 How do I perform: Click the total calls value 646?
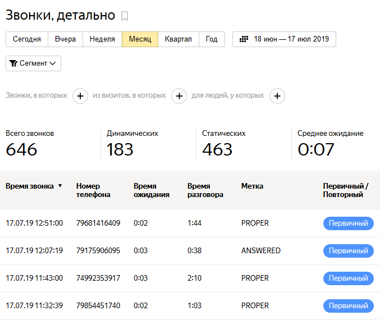coord(21,149)
